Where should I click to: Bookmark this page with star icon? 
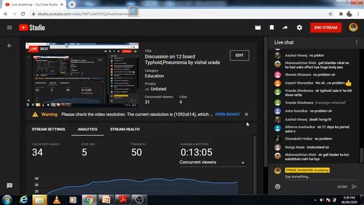pyautogui.click(x=330, y=14)
